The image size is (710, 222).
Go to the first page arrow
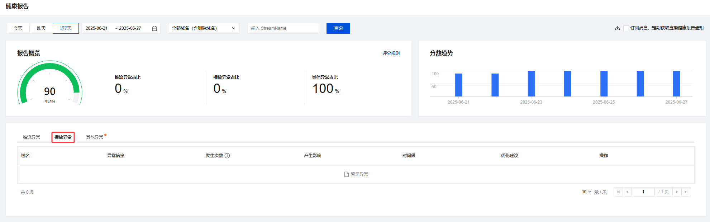pos(618,192)
